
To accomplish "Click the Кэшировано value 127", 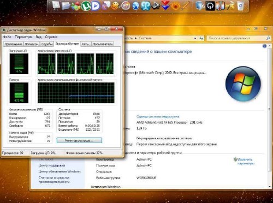I will [x=48, y=118].
